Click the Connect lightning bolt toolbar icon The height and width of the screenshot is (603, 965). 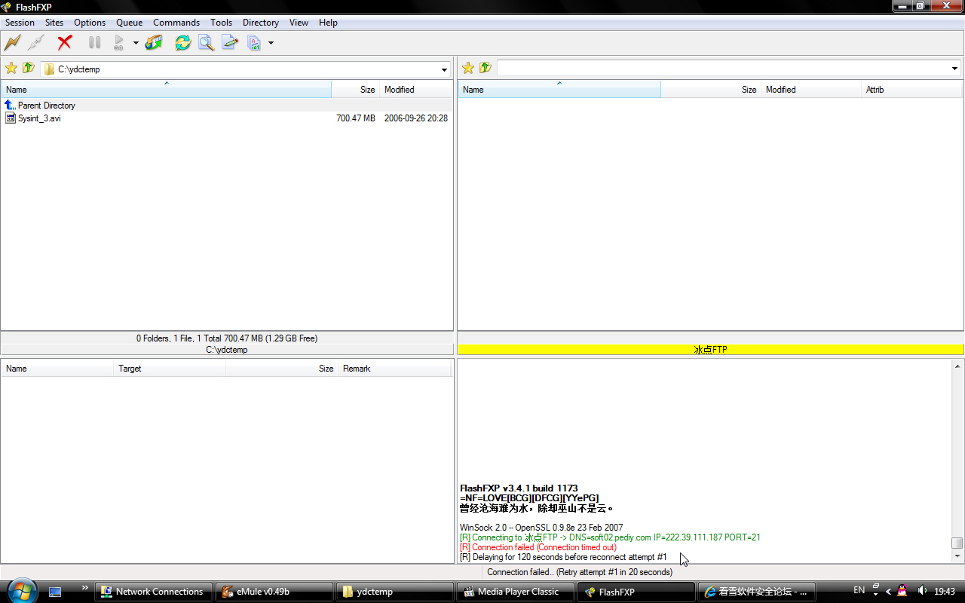tap(13, 43)
